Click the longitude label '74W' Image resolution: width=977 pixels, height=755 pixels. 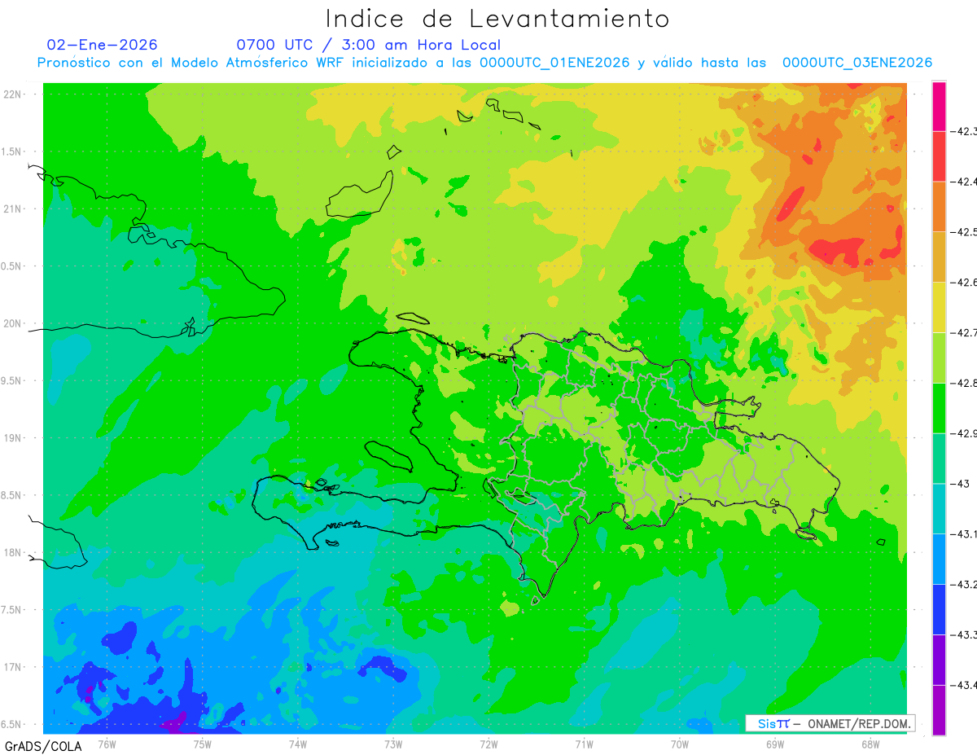pyautogui.click(x=298, y=744)
